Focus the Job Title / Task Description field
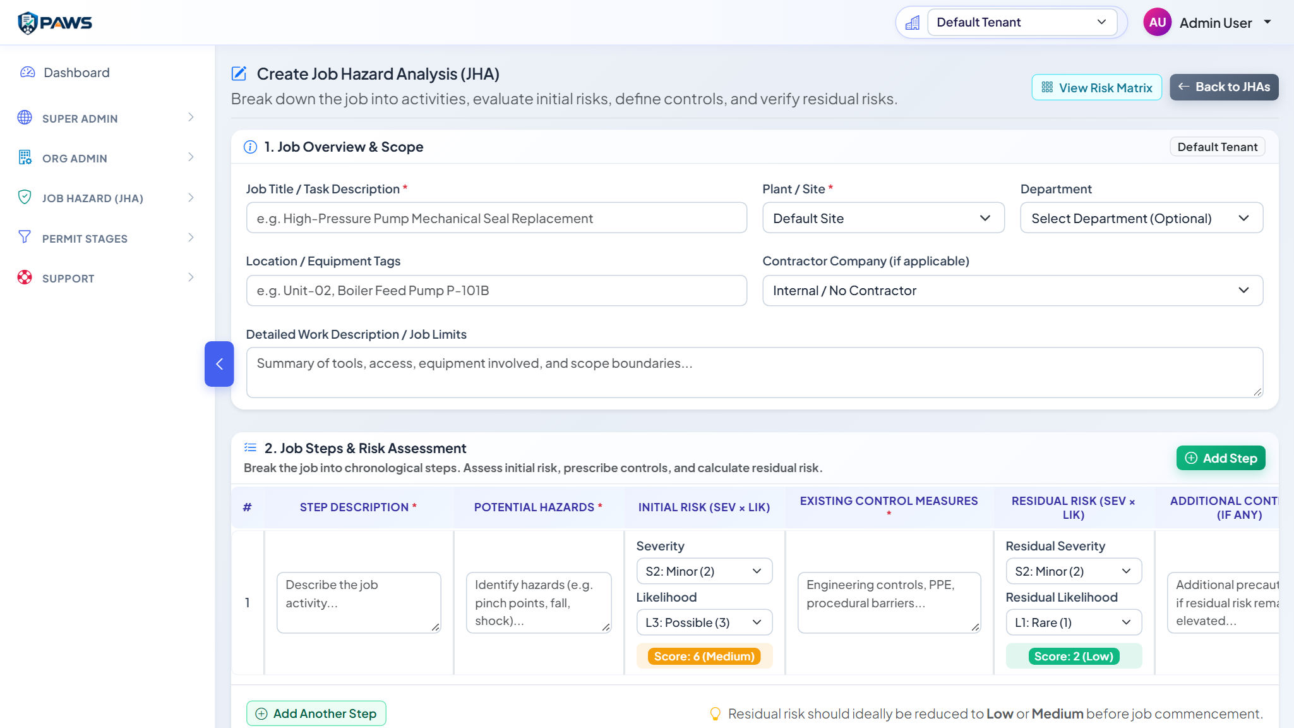Viewport: 1294px width, 728px height. 496,218
